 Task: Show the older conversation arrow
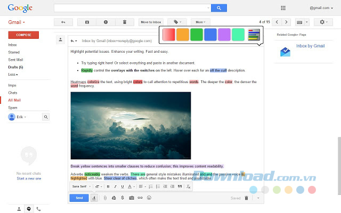[286, 22]
